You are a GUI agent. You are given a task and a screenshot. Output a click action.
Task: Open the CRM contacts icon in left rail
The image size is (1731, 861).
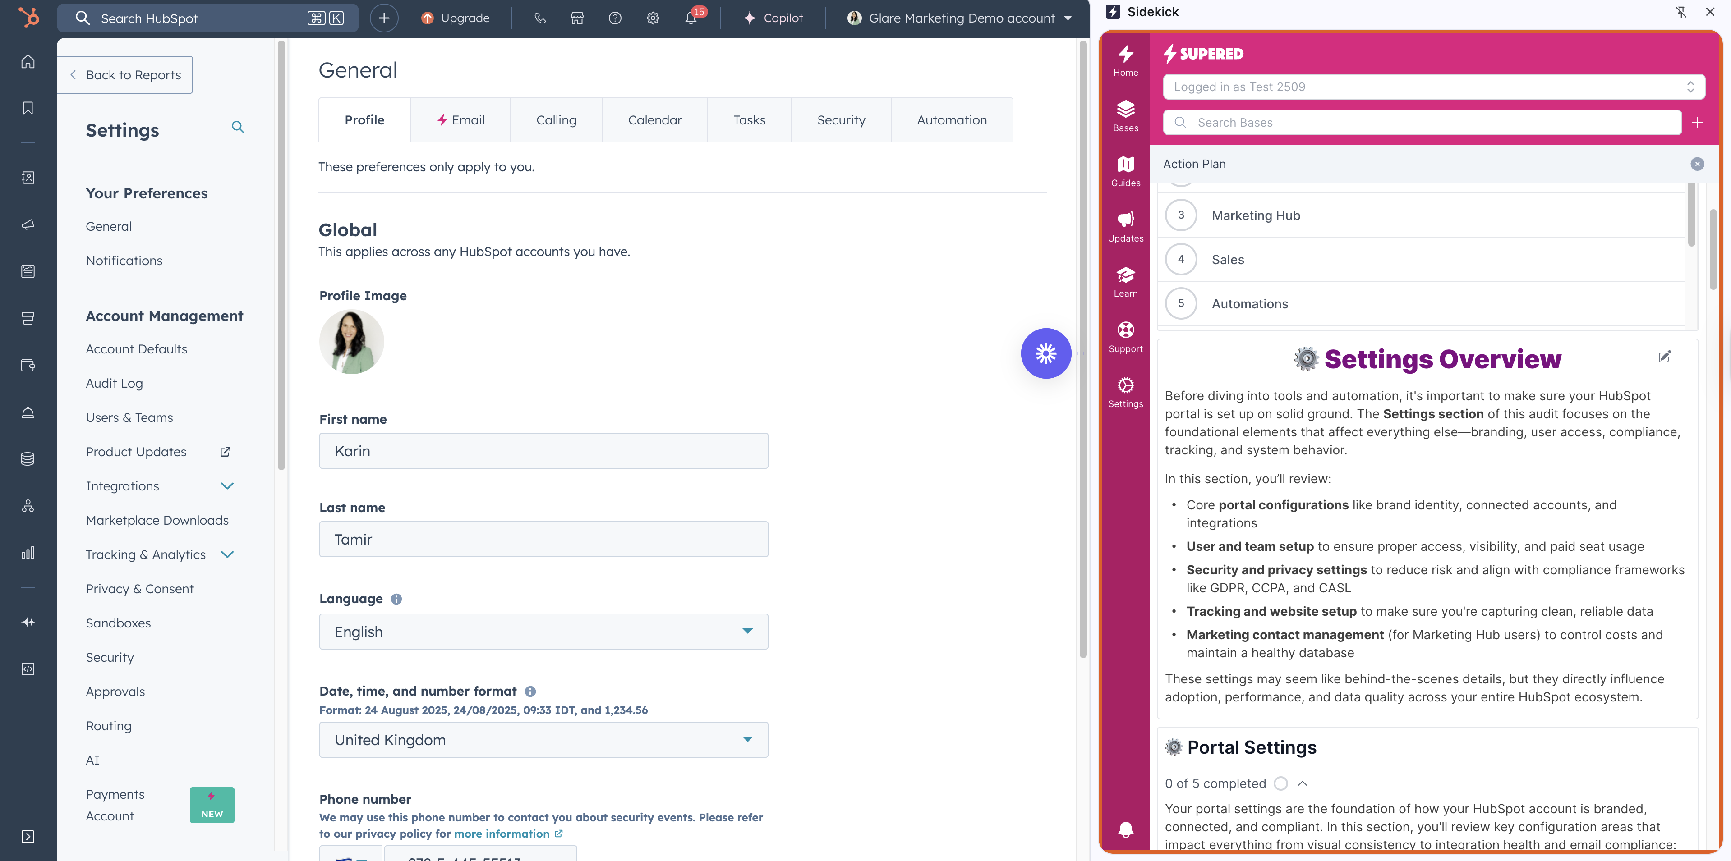coord(28,178)
